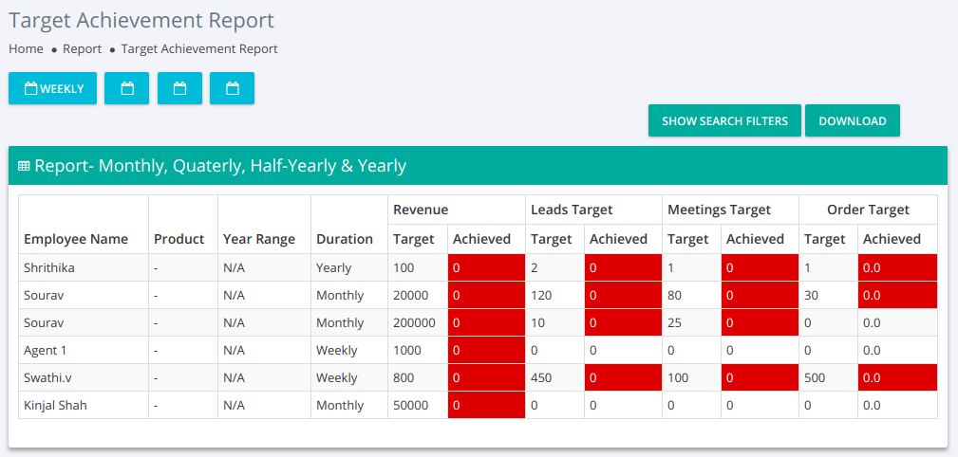Download the target achievement report
This screenshot has width=958, height=457.
pyautogui.click(x=853, y=120)
